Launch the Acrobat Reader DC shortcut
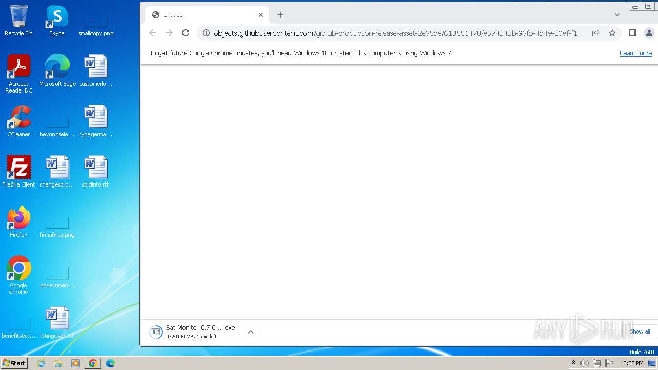This screenshot has width=658, height=370. tap(19, 74)
